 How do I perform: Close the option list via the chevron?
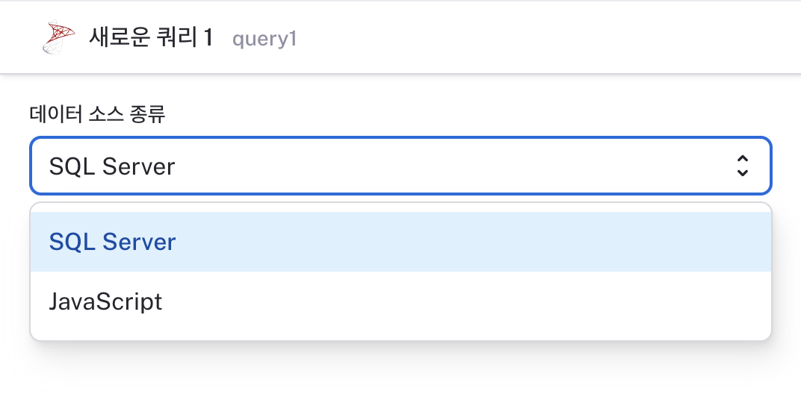(742, 166)
